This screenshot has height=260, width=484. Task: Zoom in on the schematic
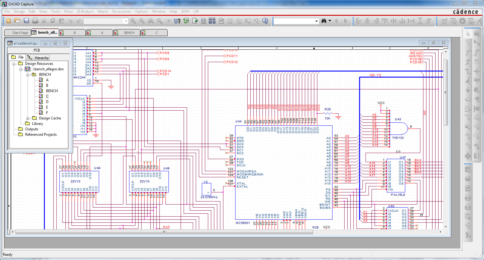click(133, 21)
